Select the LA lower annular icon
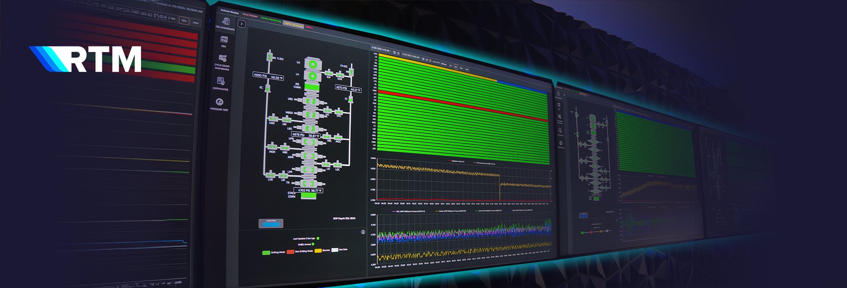 click(x=312, y=77)
